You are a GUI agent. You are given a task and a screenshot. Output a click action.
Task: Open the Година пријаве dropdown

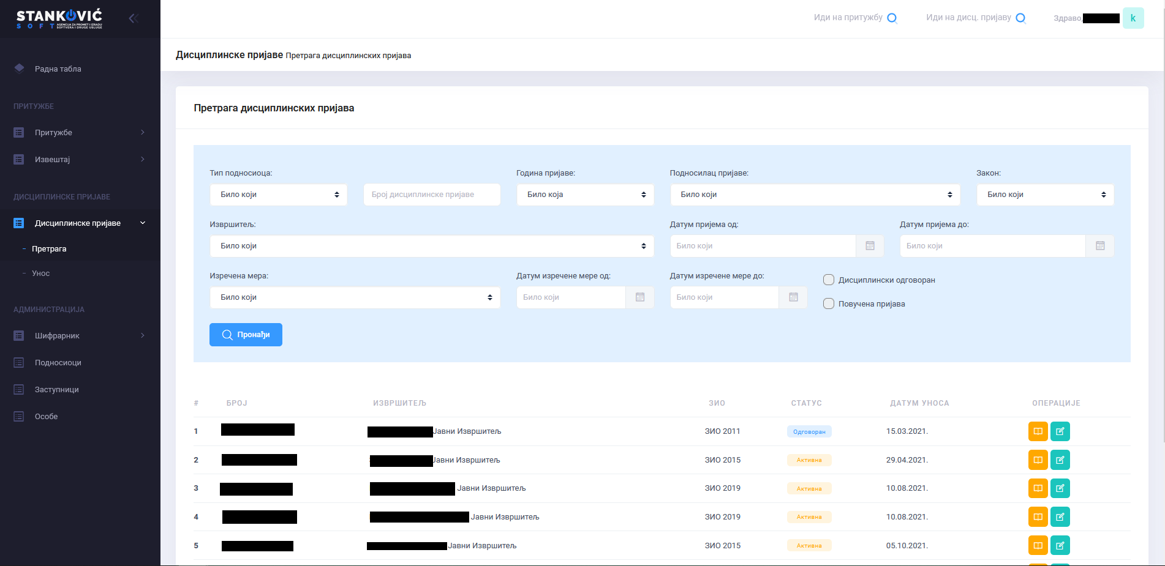click(585, 195)
